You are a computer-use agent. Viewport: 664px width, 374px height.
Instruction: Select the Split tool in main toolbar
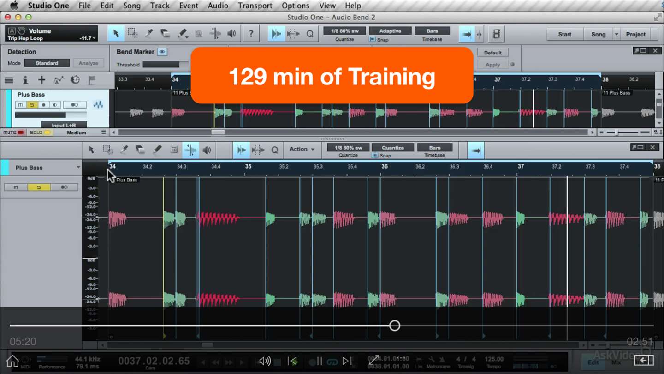149,34
